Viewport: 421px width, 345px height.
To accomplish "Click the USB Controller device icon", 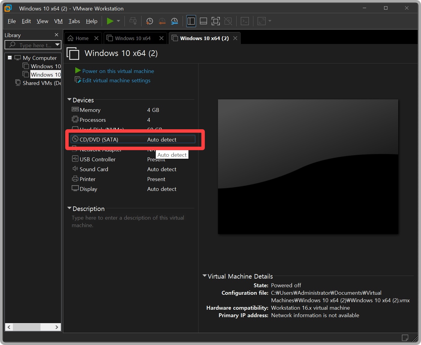I will [75, 159].
